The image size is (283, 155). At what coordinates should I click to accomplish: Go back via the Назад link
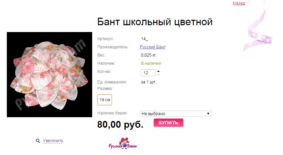[239, 3]
